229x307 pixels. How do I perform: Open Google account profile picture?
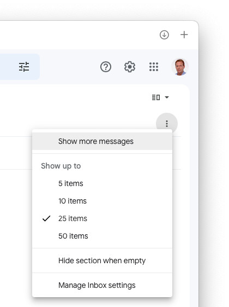coord(180,67)
